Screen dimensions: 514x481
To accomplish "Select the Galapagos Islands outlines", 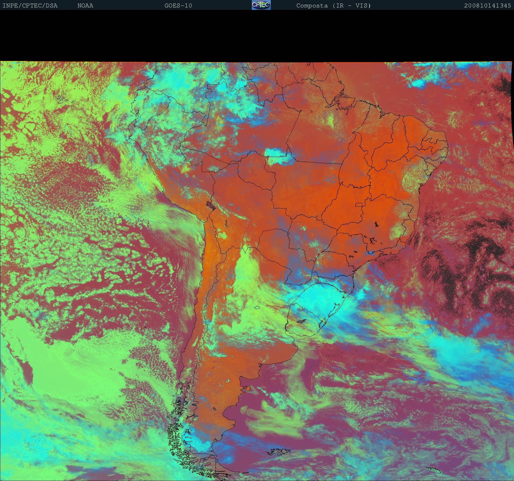I will point(63,99).
